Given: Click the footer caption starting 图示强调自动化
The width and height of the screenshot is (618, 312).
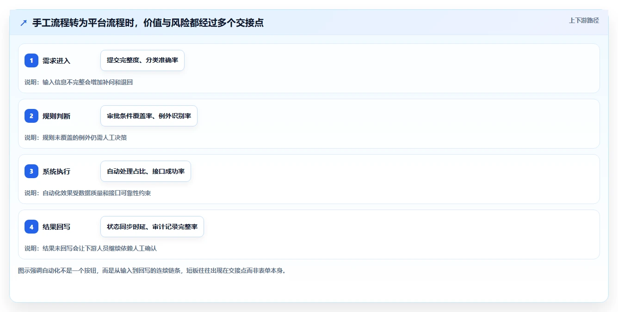Looking at the screenshot, I should (152, 270).
